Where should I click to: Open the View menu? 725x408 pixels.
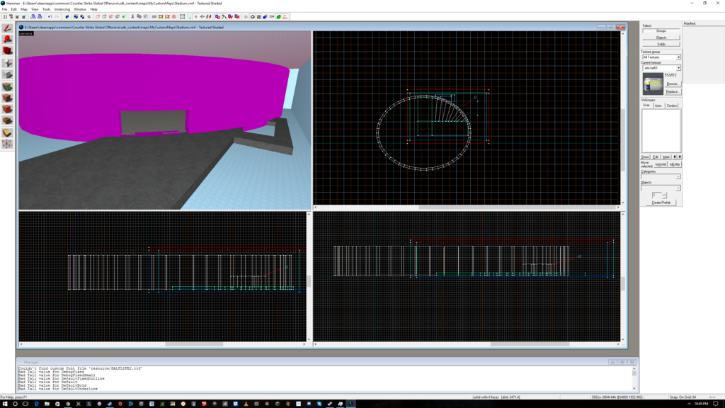(x=35, y=9)
